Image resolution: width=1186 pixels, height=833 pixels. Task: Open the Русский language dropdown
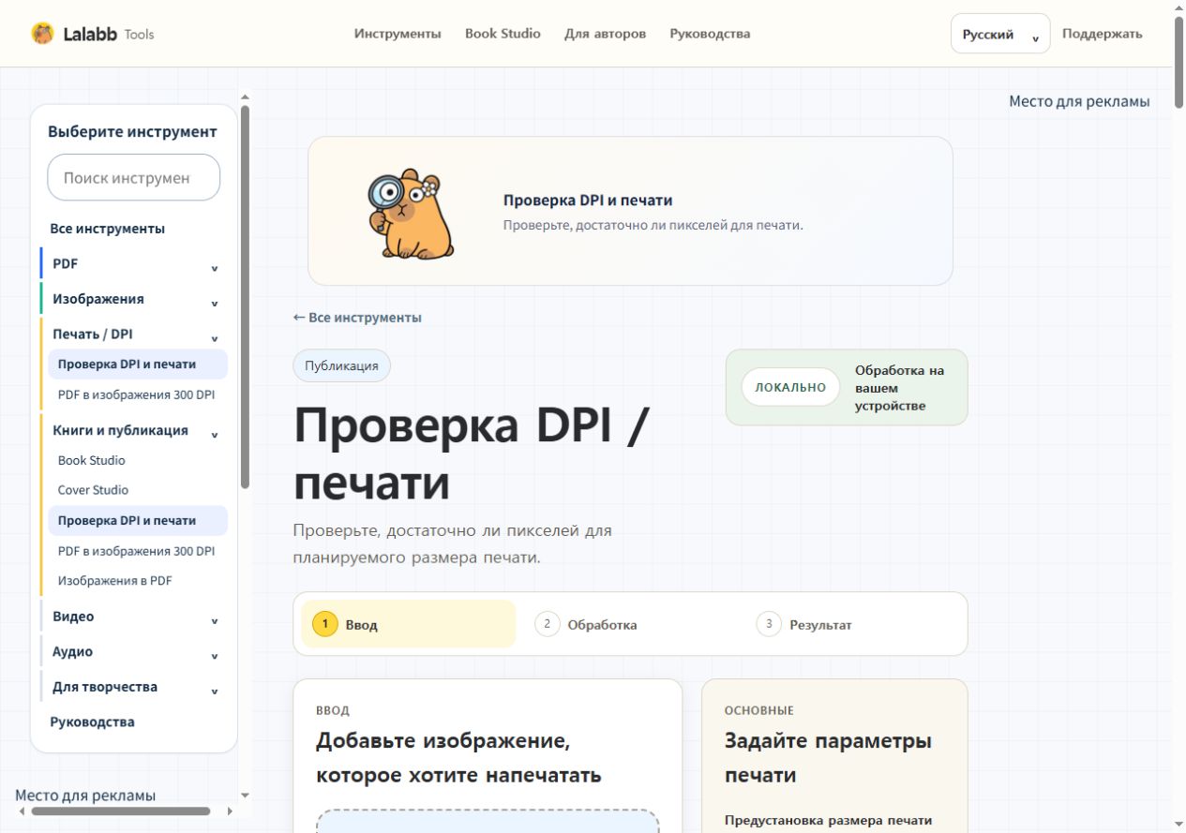1000,34
